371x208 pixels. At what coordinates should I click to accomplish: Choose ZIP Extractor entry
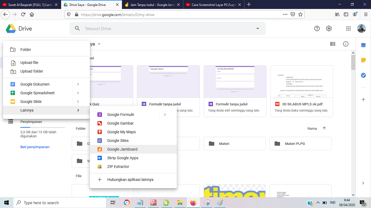133,167
